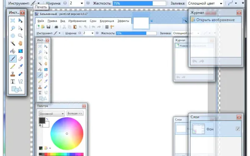Click the color wheel in the Палитра panel
Screen dimensions: 250x156
(67, 134)
